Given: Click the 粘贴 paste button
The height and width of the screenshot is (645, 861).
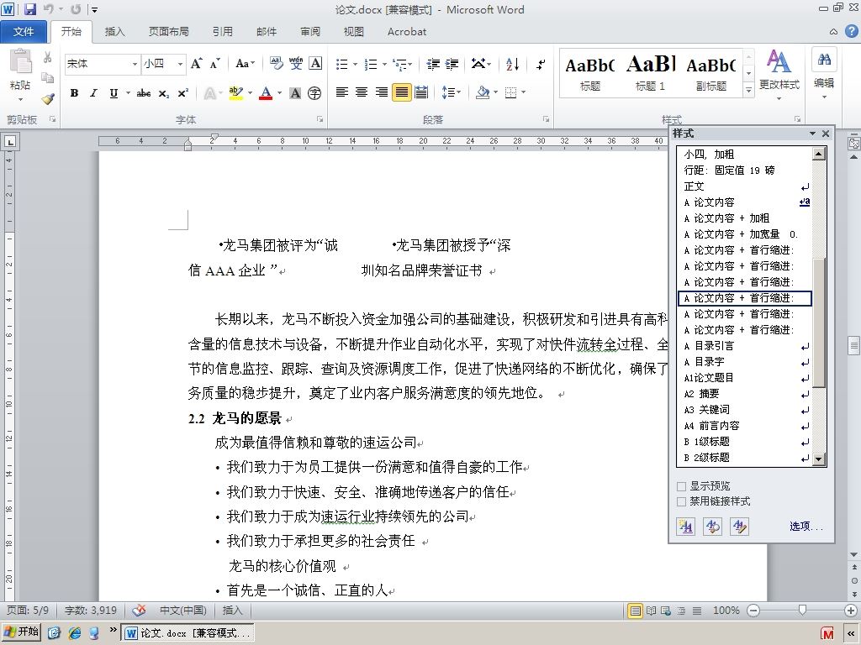Looking at the screenshot, I should point(20,75).
